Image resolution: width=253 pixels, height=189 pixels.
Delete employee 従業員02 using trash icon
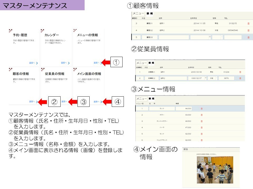pyautogui.click(x=240, y=78)
